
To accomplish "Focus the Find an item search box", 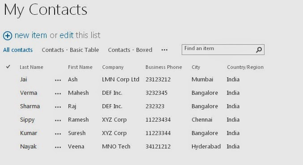I will tap(223, 50).
